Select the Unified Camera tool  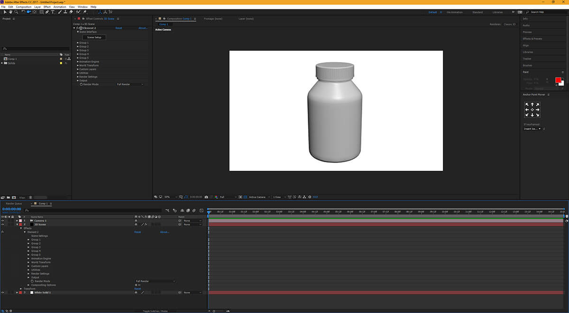(x=29, y=12)
